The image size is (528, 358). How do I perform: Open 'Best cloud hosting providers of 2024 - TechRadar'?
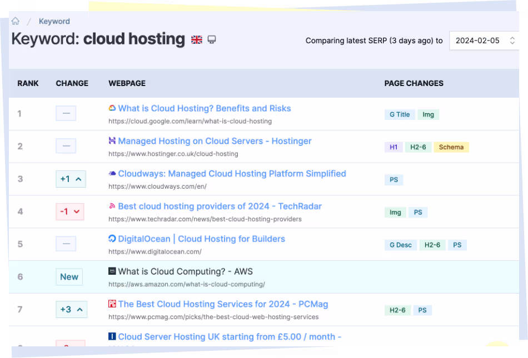[x=220, y=206]
